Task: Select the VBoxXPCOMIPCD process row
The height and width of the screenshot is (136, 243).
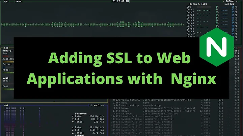Action: [x=176, y=100]
